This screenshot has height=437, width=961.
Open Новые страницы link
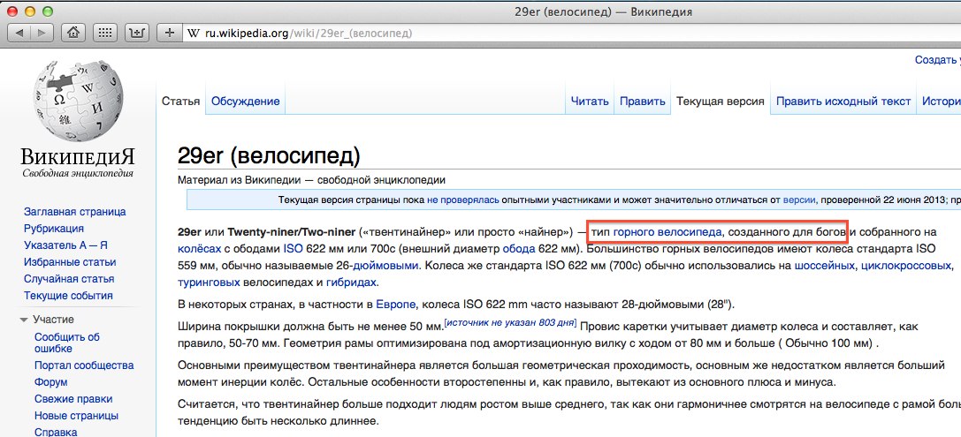click(x=77, y=416)
